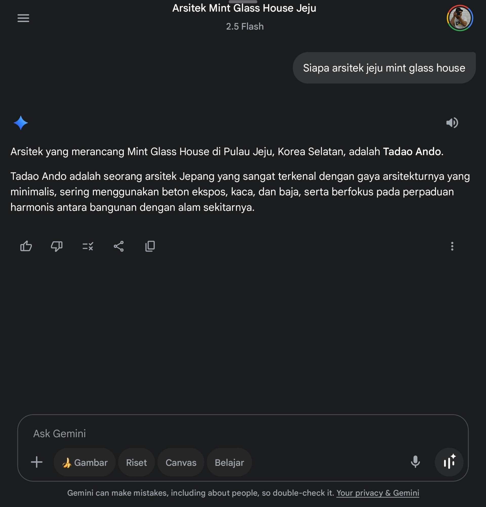Open the three-dot more options menu
Image resolution: width=486 pixels, height=507 pixels.
(x=452, y=246)
